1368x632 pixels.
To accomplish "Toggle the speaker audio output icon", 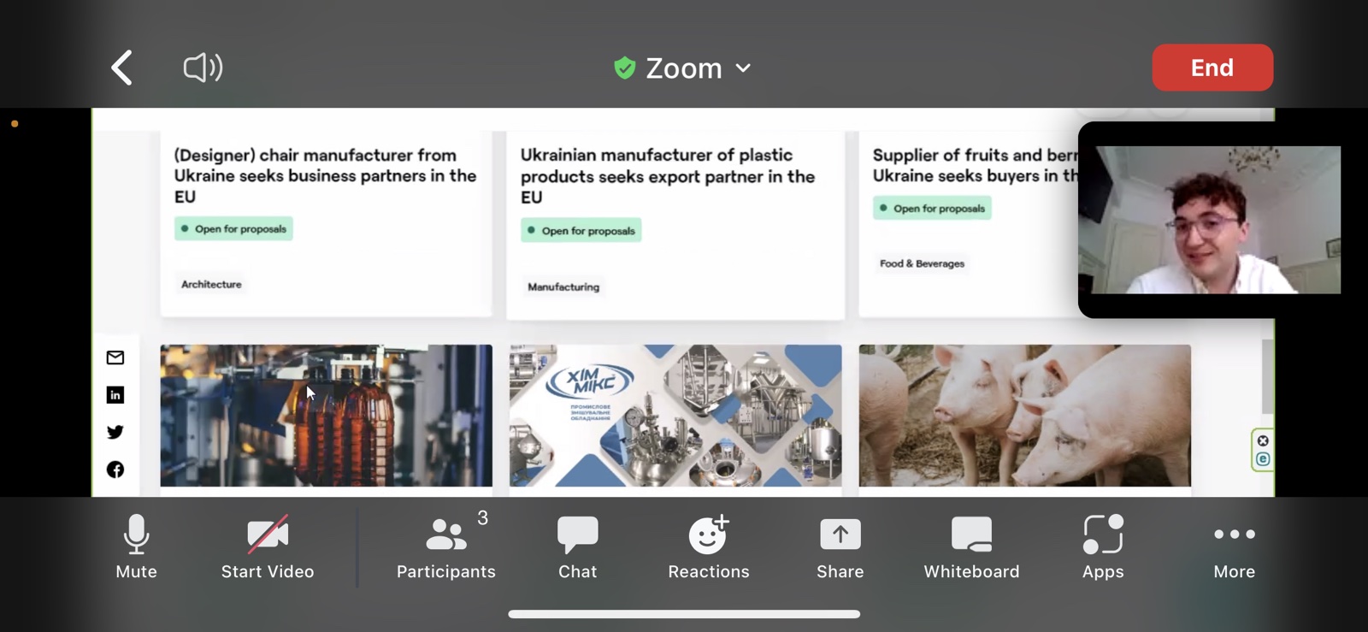I will pyautogui.click(x=203, y=68).
